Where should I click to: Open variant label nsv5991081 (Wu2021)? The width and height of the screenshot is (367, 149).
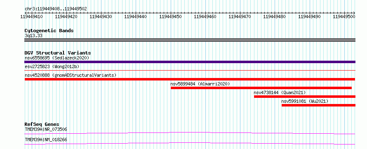(305, 101)
